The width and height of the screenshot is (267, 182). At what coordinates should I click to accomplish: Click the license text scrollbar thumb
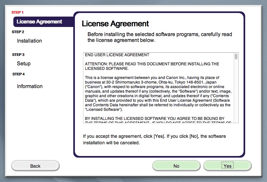point(236,57)
